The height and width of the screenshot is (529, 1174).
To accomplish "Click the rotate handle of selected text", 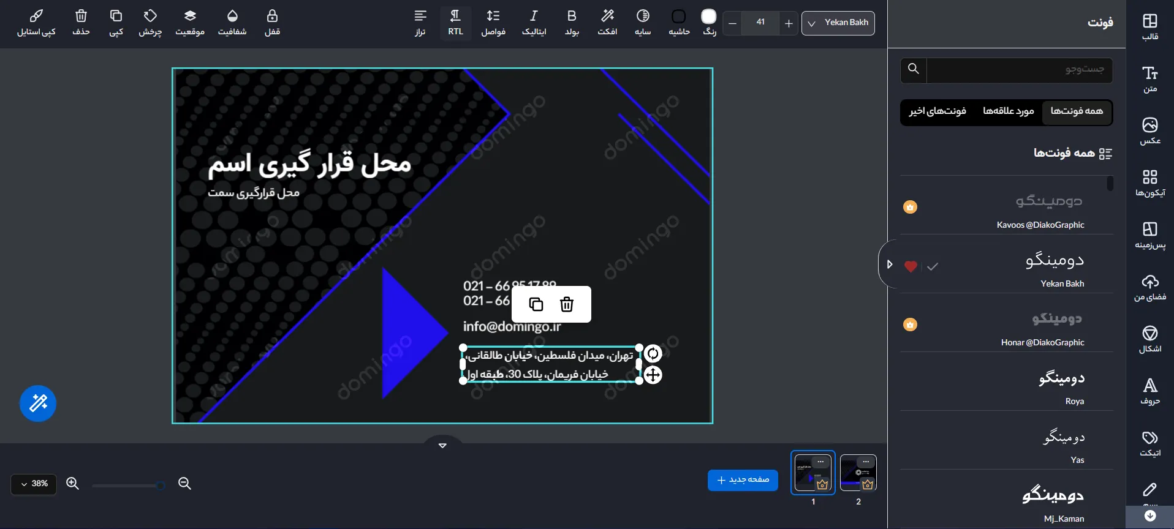I will [x=653, y=353].
